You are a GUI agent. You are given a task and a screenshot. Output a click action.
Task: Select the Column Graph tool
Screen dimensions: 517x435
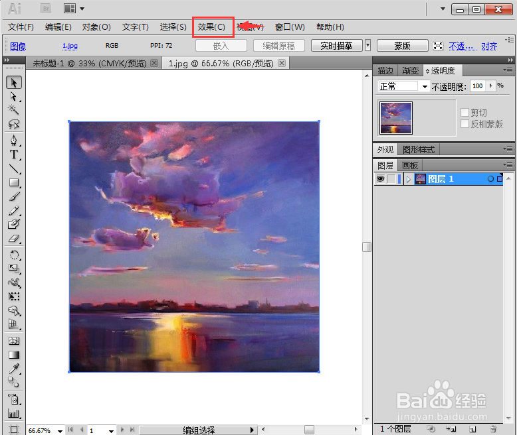[x=14, y=413]
